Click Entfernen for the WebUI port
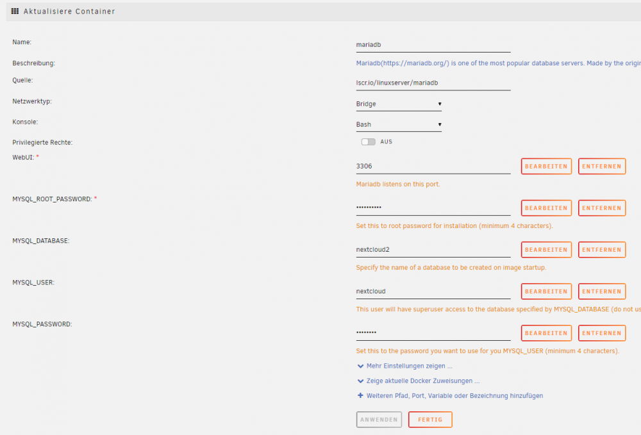 (602, 166)
